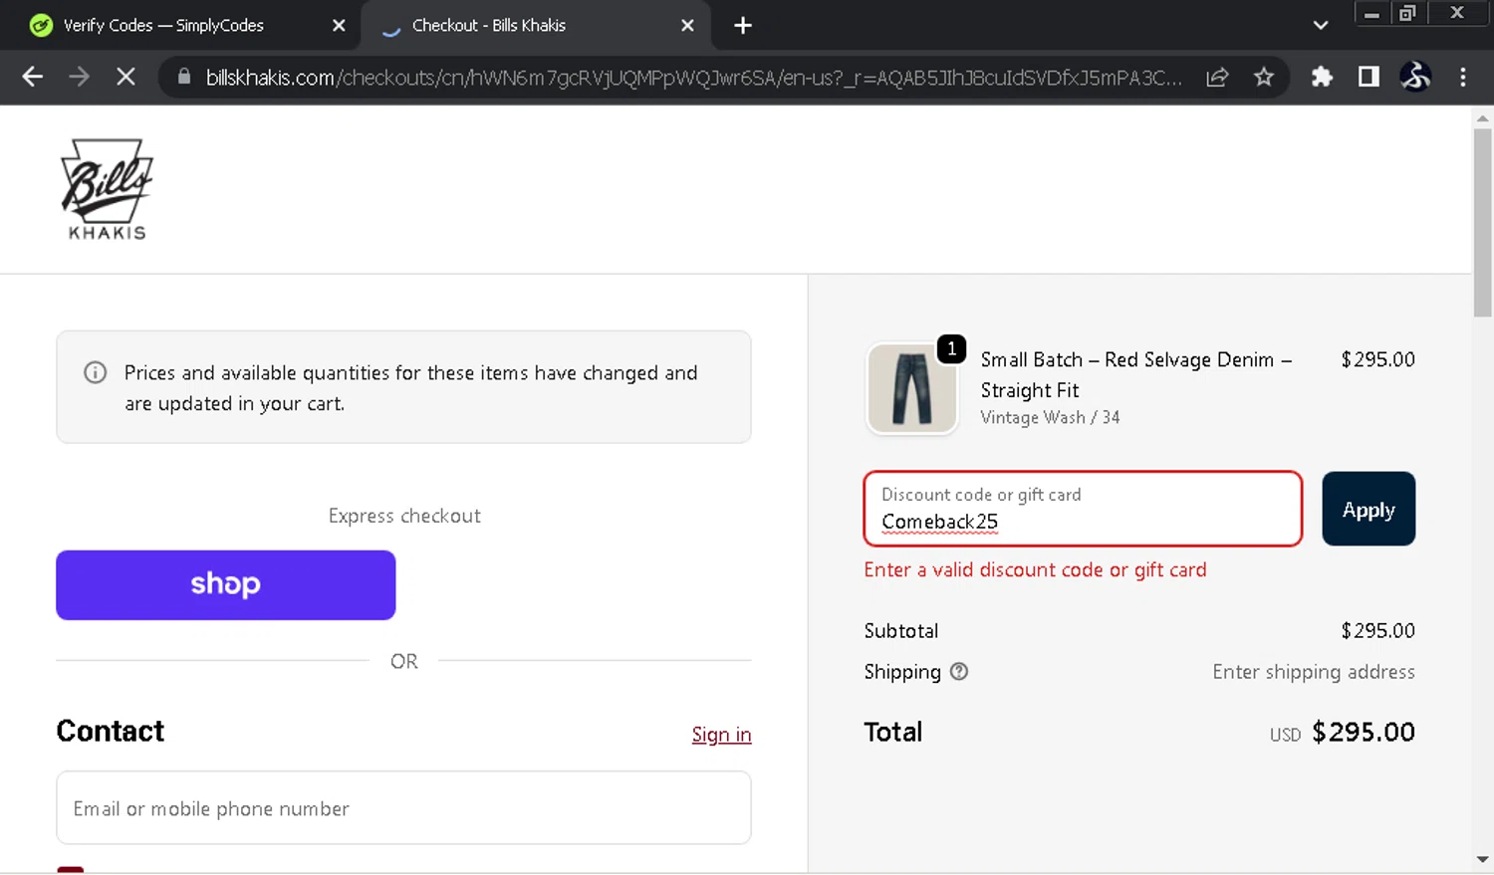Screen dimensions: 1494x875
Task: Open the Shipping help question icon
Action: click(x=959, y=672)
